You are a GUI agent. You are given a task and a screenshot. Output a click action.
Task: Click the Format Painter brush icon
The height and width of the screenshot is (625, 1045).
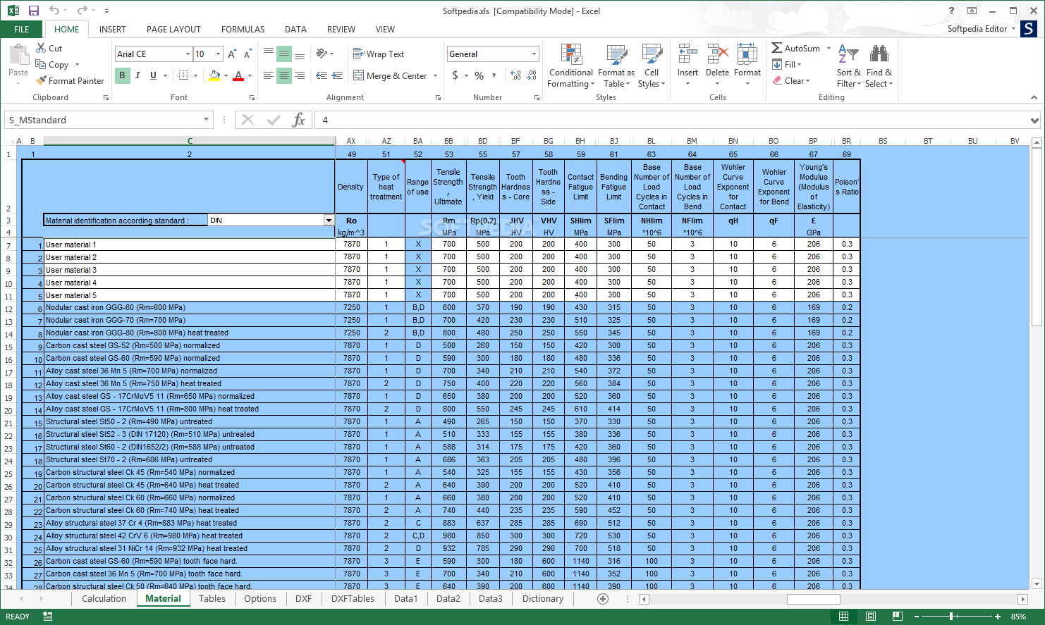coord(41,81)
